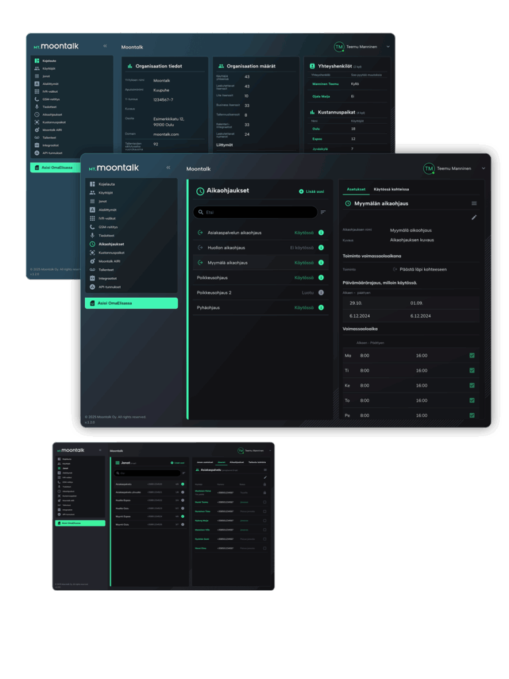Image resolution: width=509 pixels, height=679 pixels.
Task: Open hamburger menu in Asiakaspalvelu queue panel
Action: tap(265, 470)
